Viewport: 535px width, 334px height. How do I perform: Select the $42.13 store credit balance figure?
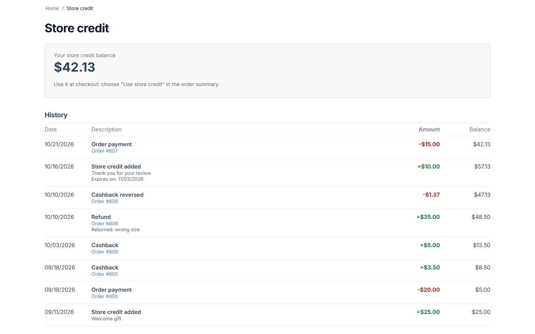(74, 67)
